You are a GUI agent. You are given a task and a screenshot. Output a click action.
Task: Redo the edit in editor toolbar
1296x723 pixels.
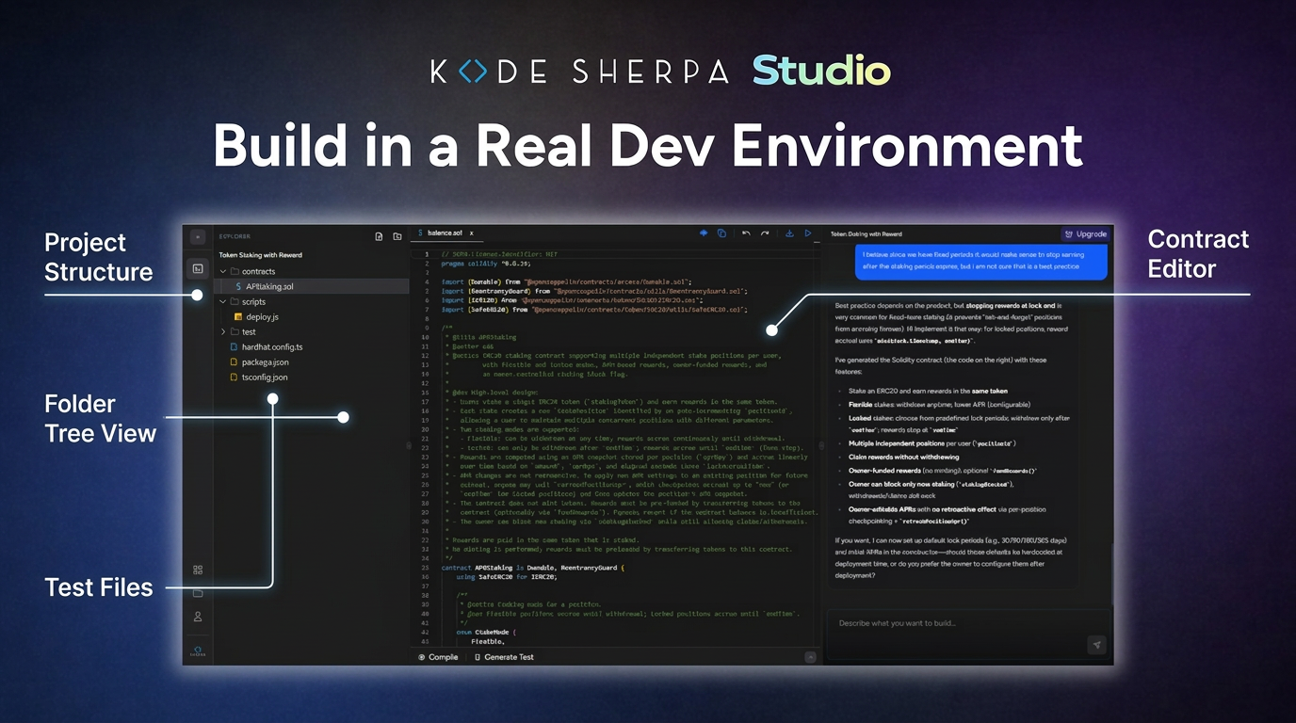click(765, 233)
